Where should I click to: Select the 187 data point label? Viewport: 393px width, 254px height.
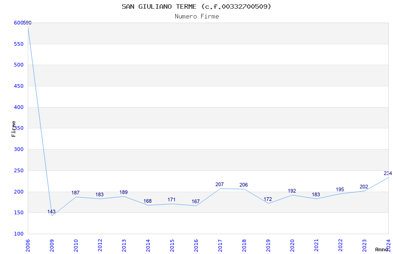point(75,193)
